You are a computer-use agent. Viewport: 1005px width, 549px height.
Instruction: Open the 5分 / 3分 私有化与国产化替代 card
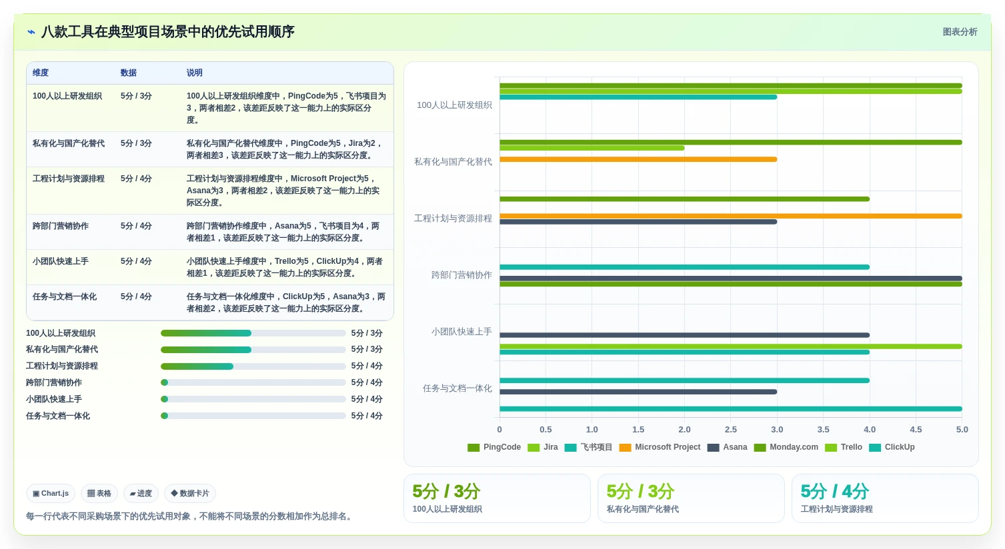(x=691, y=498)
